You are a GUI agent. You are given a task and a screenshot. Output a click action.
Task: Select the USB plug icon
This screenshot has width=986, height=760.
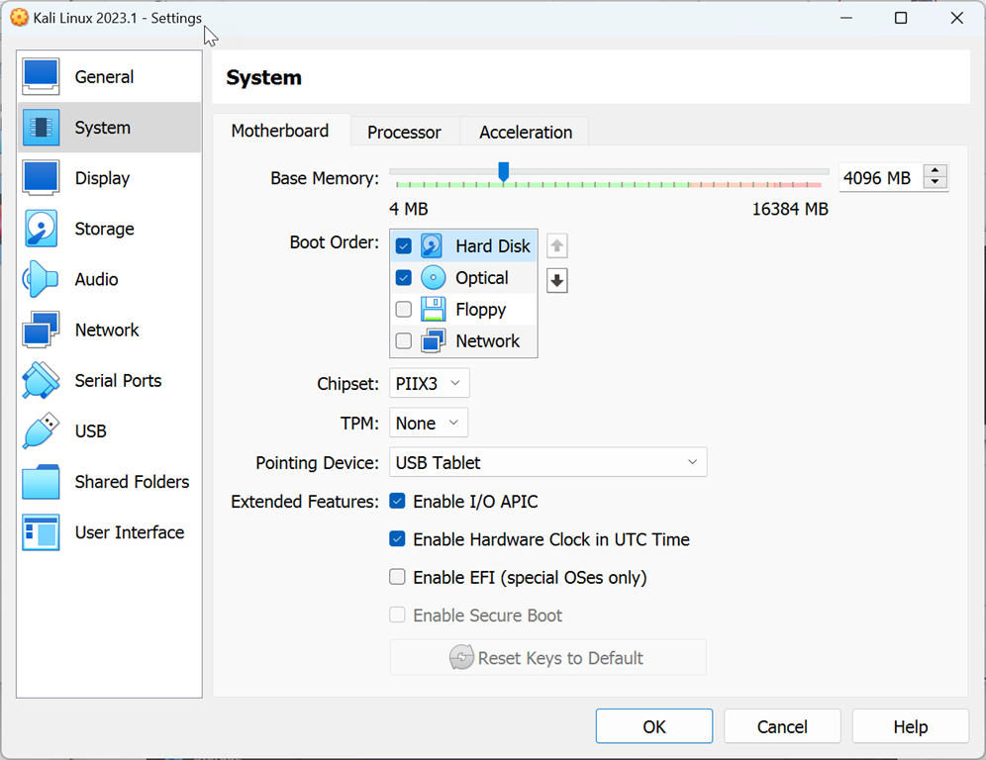pos(42,431)
